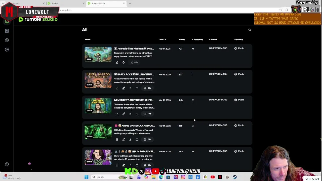Open the MYSTERY ADVENTURE title link
Image resolution: width=322 pixels, height=181 pixels.
[134, 100]
